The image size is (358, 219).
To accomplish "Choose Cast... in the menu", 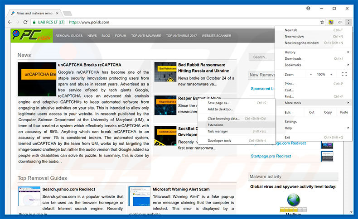I will (314, 90).
